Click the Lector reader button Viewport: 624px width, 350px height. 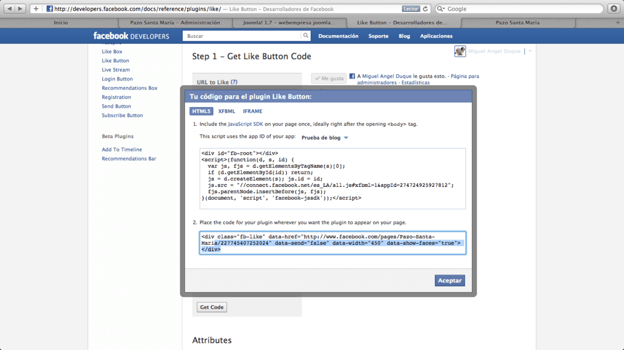(411, 8)
